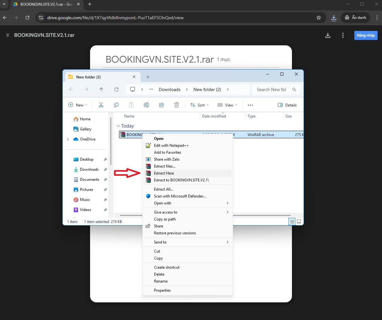The width and height of the screenshot is (382, 320).
Task: Choose Properties in context menu
Action: [188, 290]
